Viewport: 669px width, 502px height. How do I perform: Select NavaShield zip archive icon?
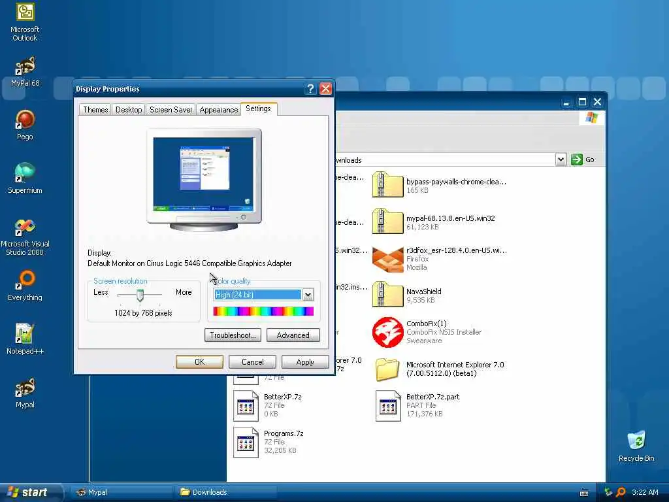tap(387, 295)
